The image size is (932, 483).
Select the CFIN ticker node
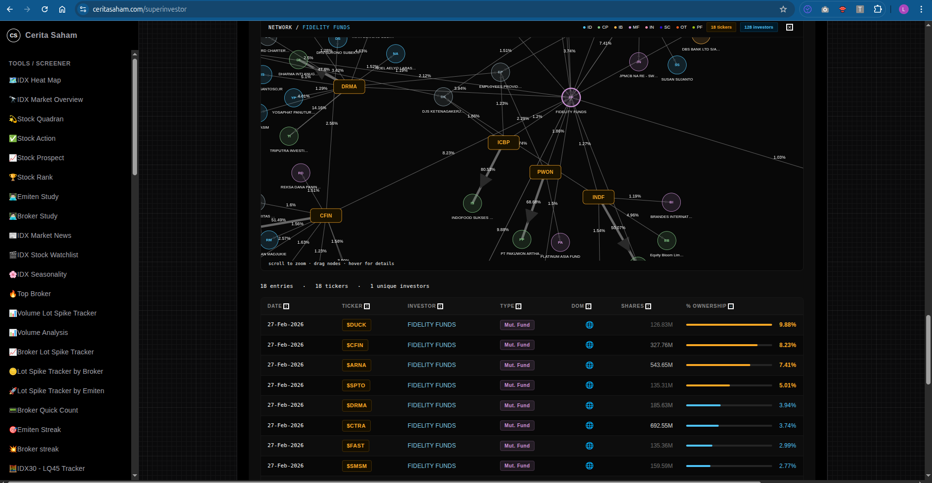click(326, 216)
